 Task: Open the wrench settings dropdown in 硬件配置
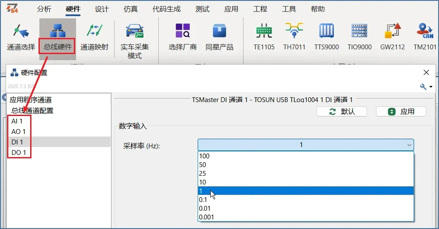pyautogui.click(x=426, y=86)
